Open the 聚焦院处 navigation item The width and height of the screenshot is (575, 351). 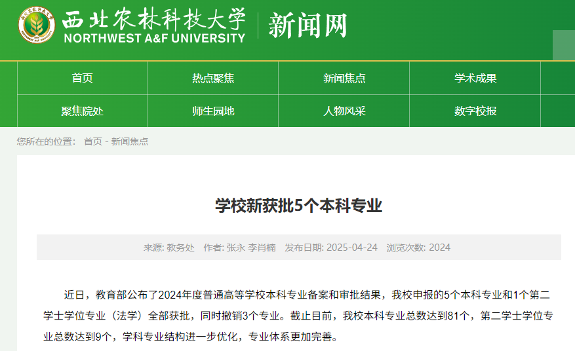[82, 111]
